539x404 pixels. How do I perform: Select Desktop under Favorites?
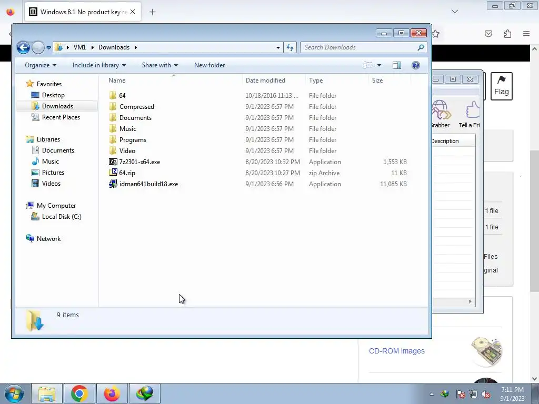[x=53, y=95]
